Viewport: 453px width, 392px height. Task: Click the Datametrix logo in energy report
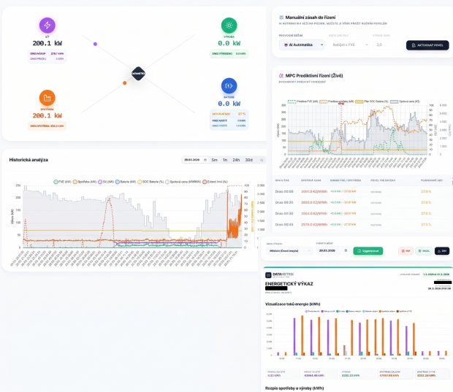(x=280, y=274)
